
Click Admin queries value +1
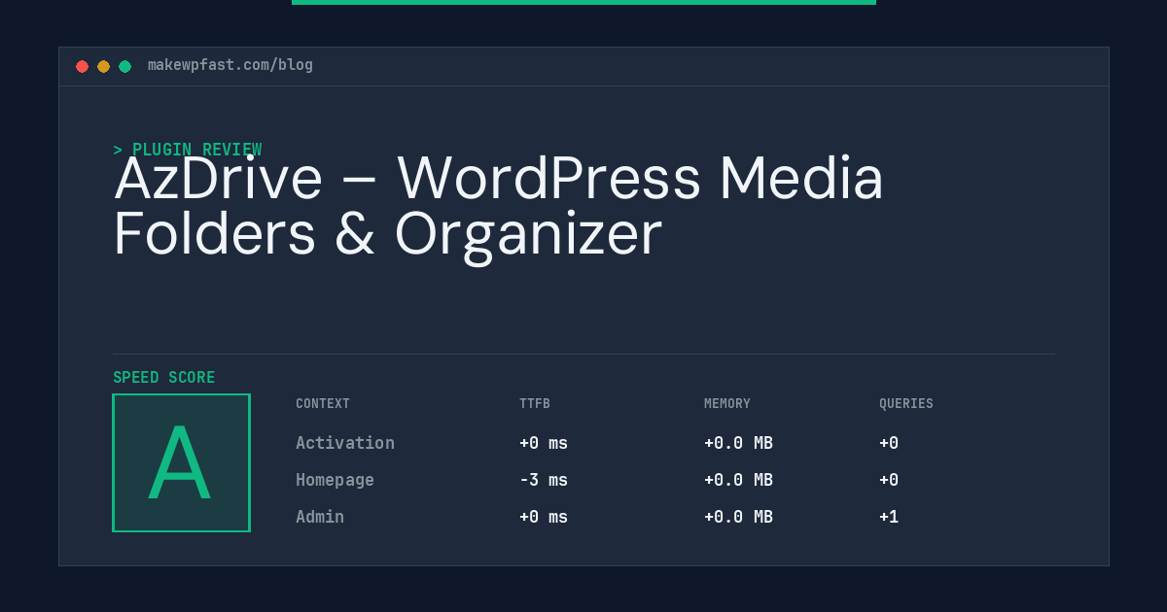(889, 517)
